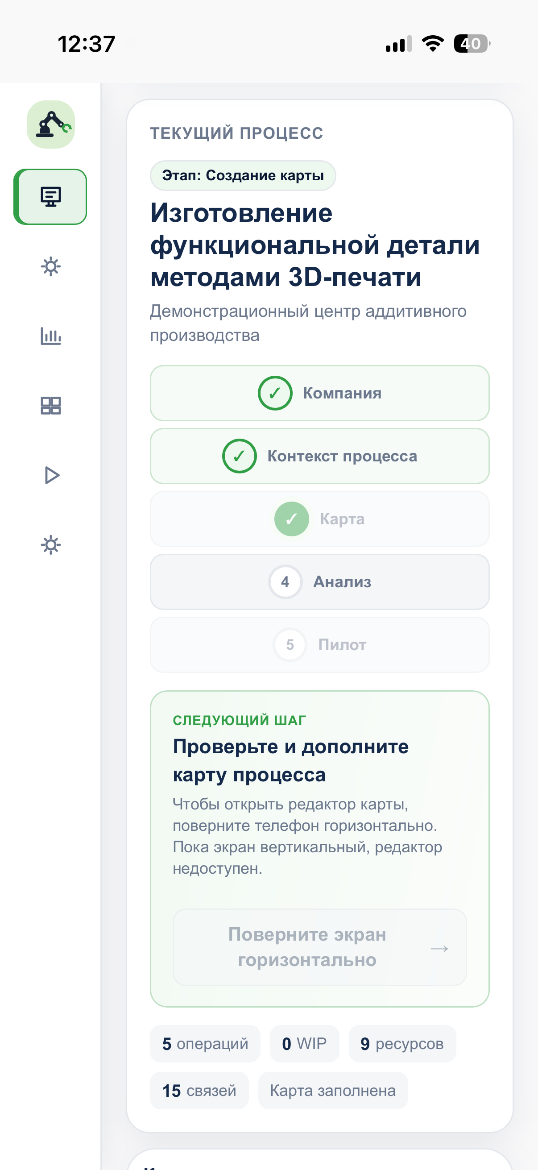538x1170 pixels.
Task: Tap the Поверните экран горизонтально button
Action: 319,947
